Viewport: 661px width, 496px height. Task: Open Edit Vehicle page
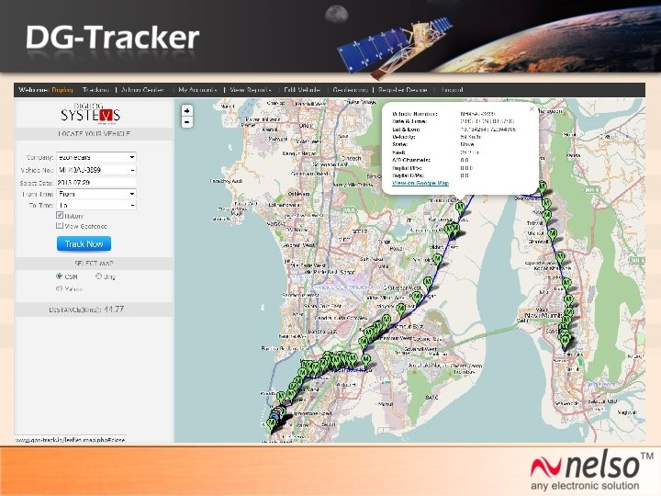click(302, 90)
